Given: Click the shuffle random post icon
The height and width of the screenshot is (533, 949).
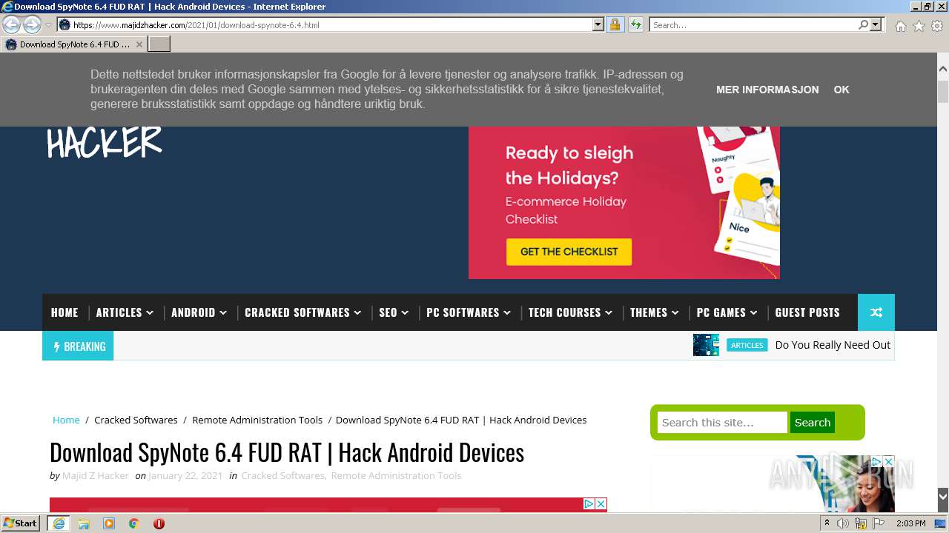Looking at the screenshot, I should (876, 312).
